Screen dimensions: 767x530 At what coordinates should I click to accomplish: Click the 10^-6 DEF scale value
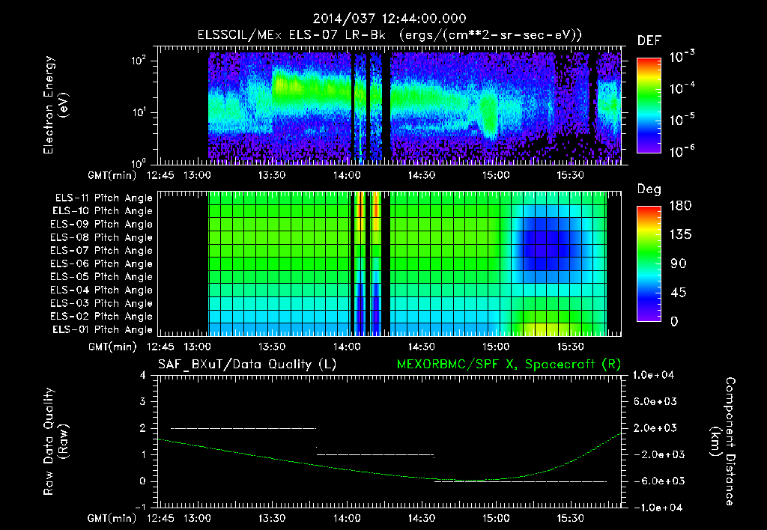pyautogui.click(x=682, y=151)
